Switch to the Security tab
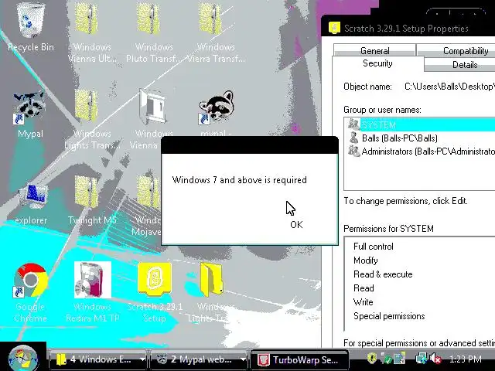495x371 pixels. (377, 63)
